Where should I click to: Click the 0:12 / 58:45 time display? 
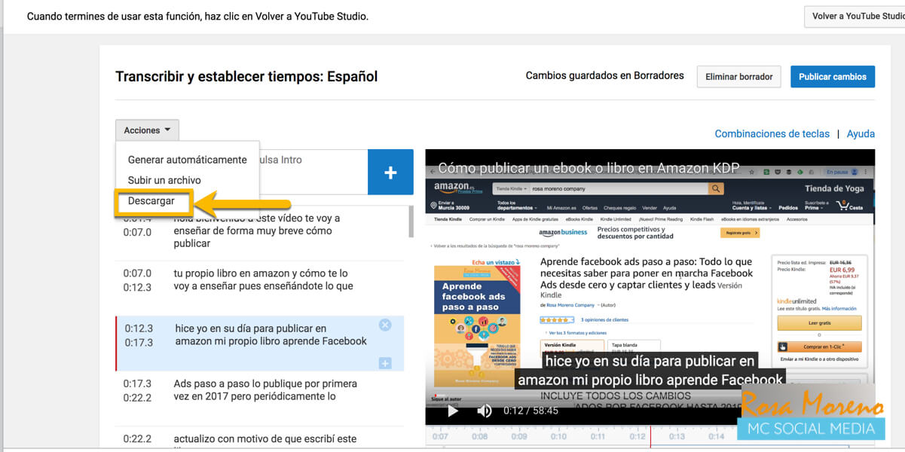click(x=530, y=411)
